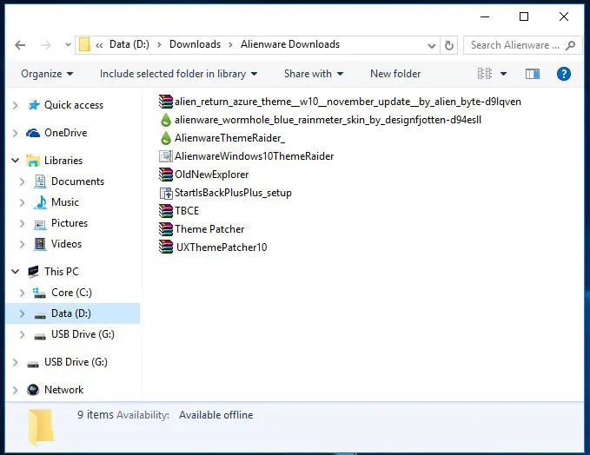Click the chevron after Data (D:) breadcrumb
The image size is (590, 455).
click(160, 45)
